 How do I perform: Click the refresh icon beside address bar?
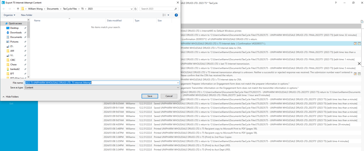click(x=136, y=9)
